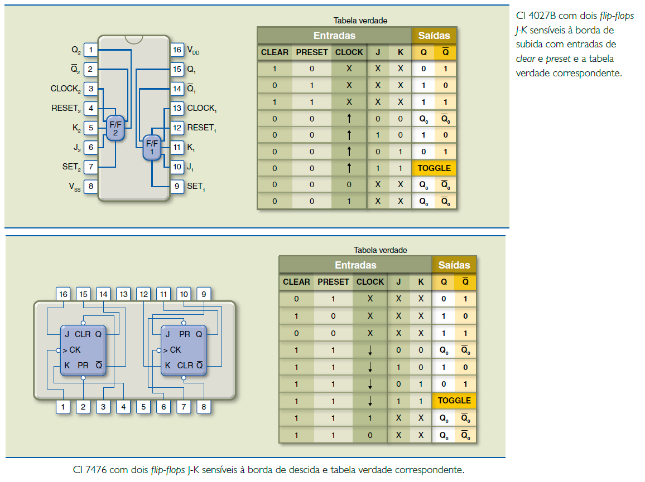Click pin 13 labeled CLOCK1
Image resolution: width=645 pixels, height=482 pixels.
pos(177,108)
